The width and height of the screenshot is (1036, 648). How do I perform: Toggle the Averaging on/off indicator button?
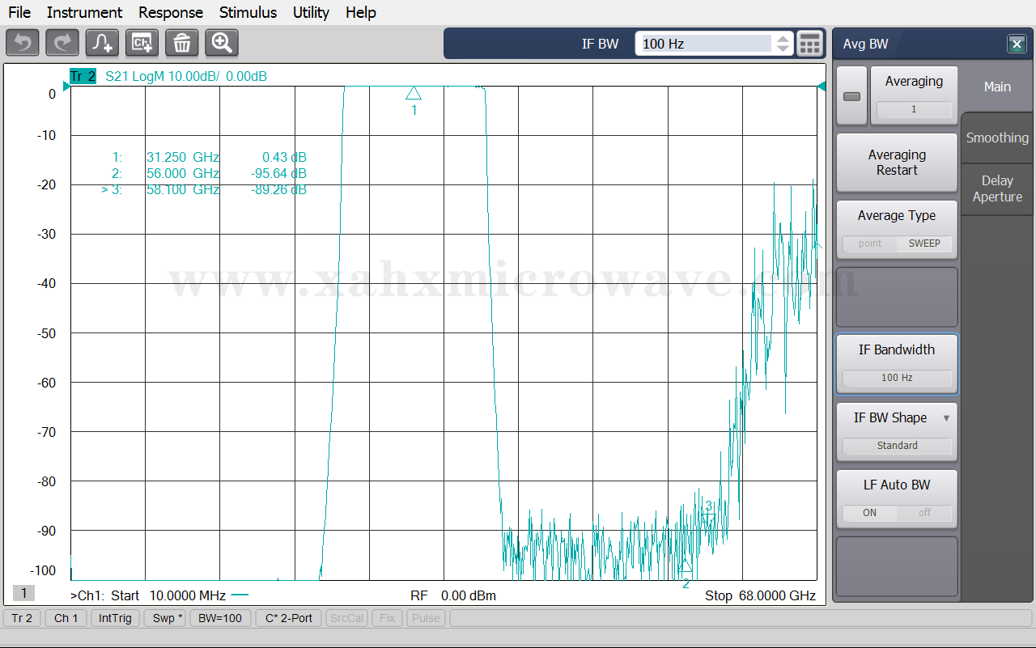(851, 96)
